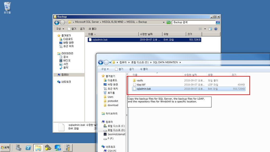This screenshot has height=152, width=270.
Task: Toggle the preview pane icon in Backup window
Action: pyautogui.click(x=210, y=29)
